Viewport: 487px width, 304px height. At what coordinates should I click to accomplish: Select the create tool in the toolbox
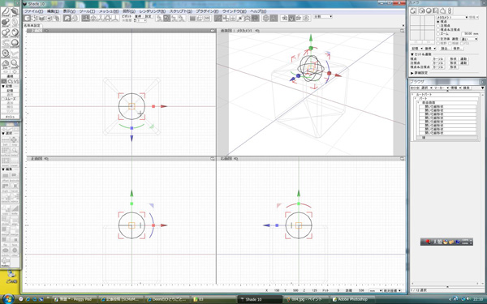click(x=6, y=12)
